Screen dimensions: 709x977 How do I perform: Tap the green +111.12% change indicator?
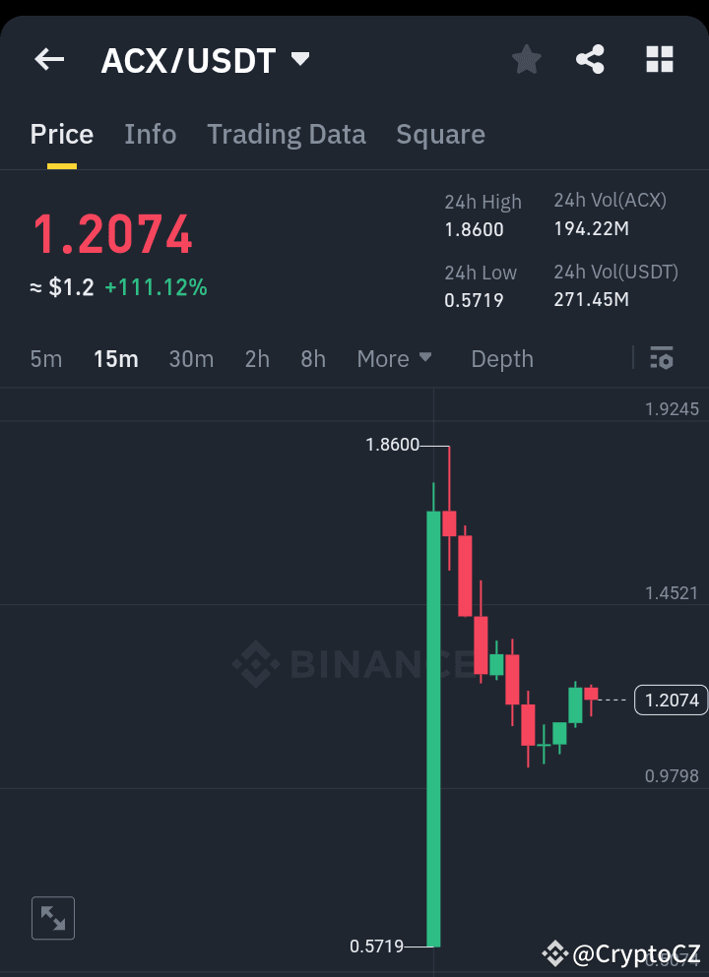[157, 287]
